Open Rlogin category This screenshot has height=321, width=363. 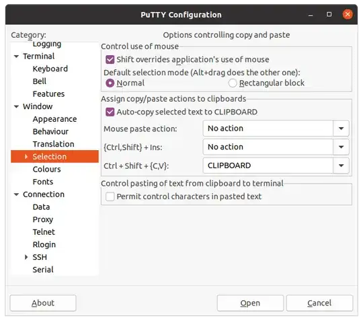pos(44,244)
